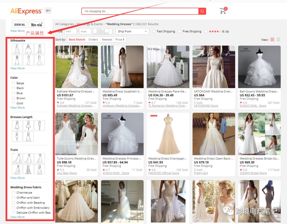Select first Silhouette icon in second row
Screen dimensions: 287x224
click(17, 60)
